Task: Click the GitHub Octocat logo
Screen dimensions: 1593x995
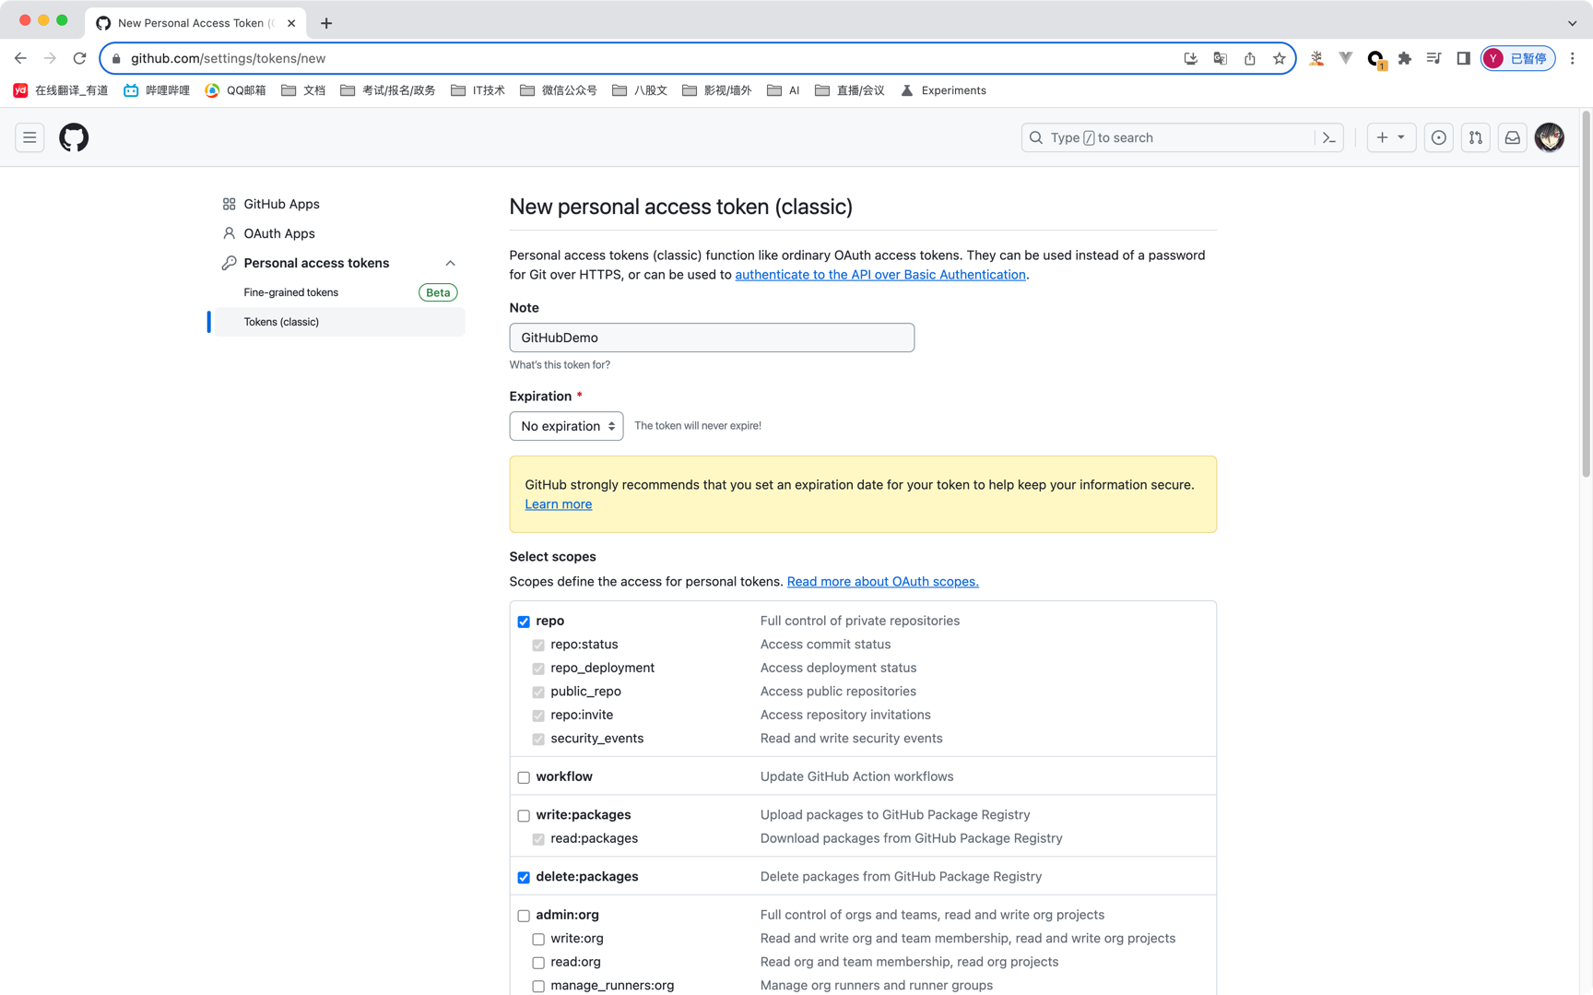Action: 74,137
